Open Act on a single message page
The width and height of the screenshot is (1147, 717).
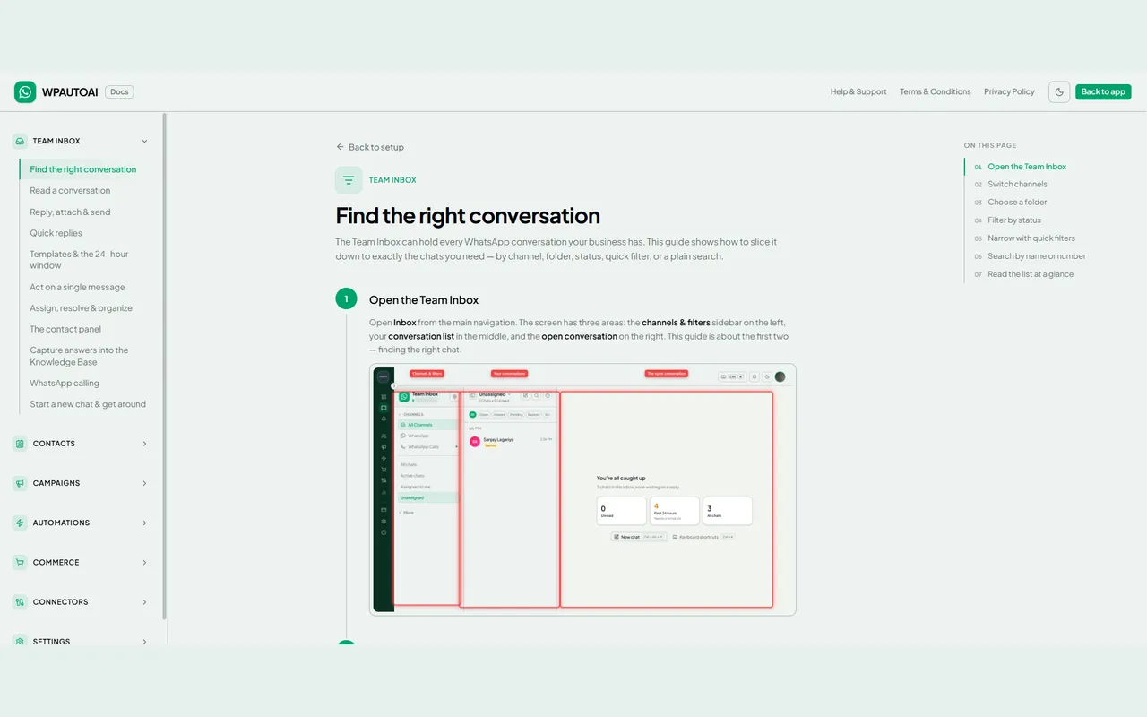tap(77, 287)
